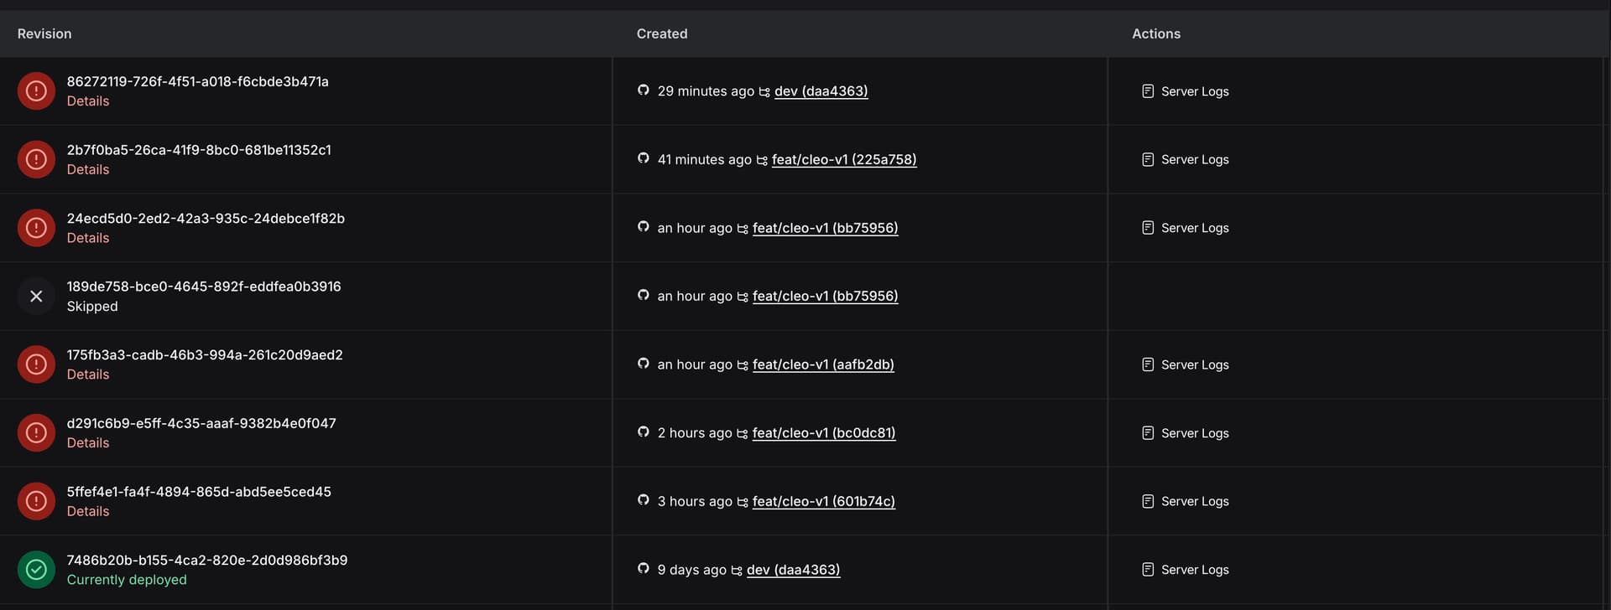
Task: View Server Logs for revision 86272119
Action: 1186,91
